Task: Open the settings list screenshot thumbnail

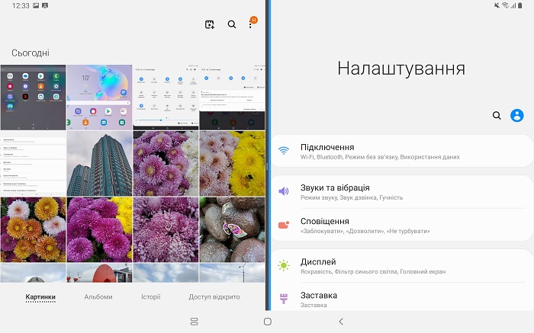Action: [33, 164]
